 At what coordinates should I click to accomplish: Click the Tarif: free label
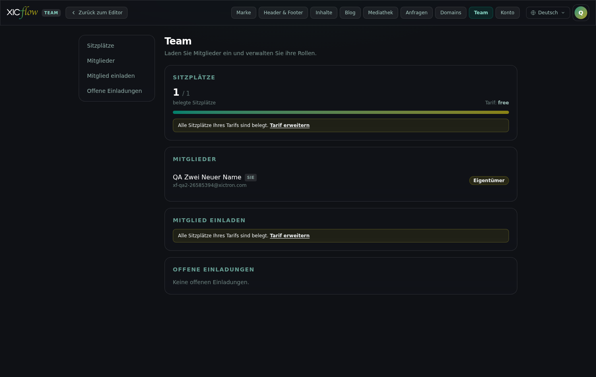[x=497, y=103]
